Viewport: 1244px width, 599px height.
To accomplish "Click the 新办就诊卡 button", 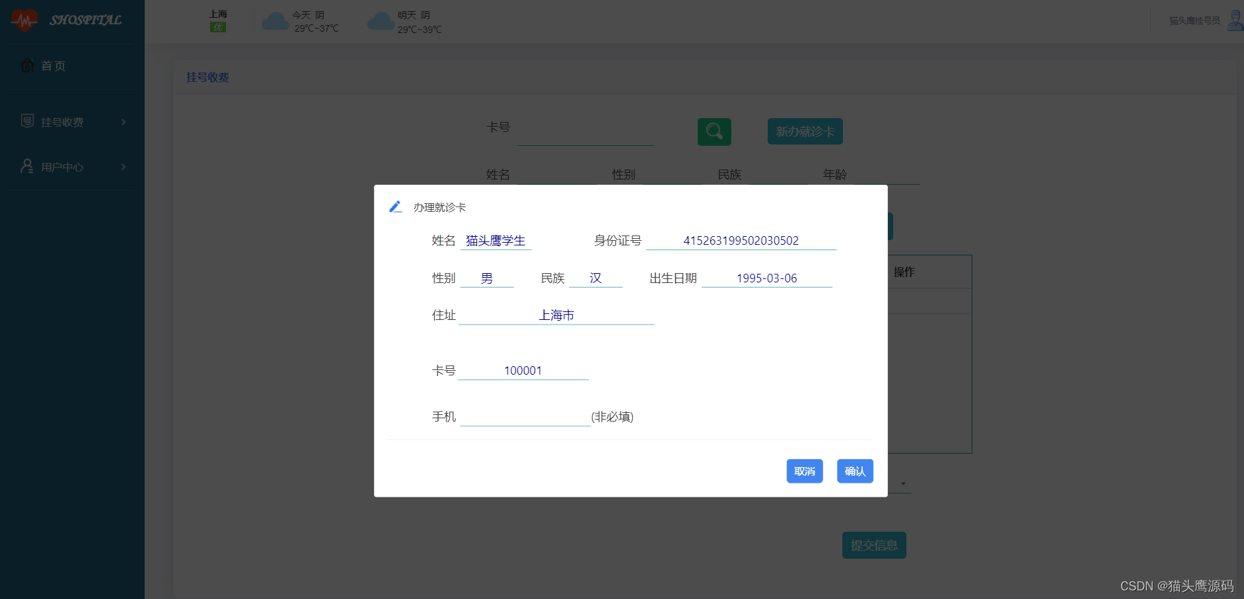I will point(805,131).
